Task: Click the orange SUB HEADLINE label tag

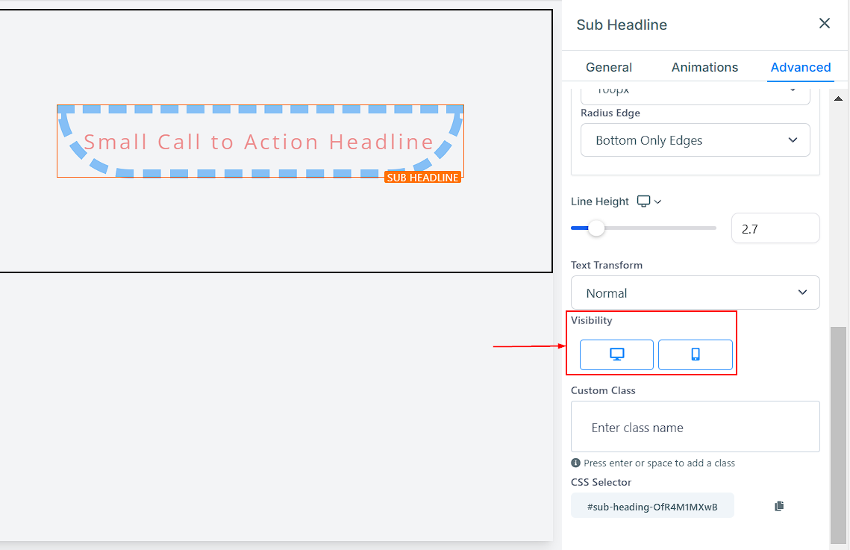Action: click(422, 177)
